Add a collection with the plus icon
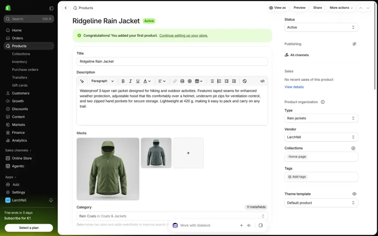This screenshot has width=378, height=236. click(353, 148)
